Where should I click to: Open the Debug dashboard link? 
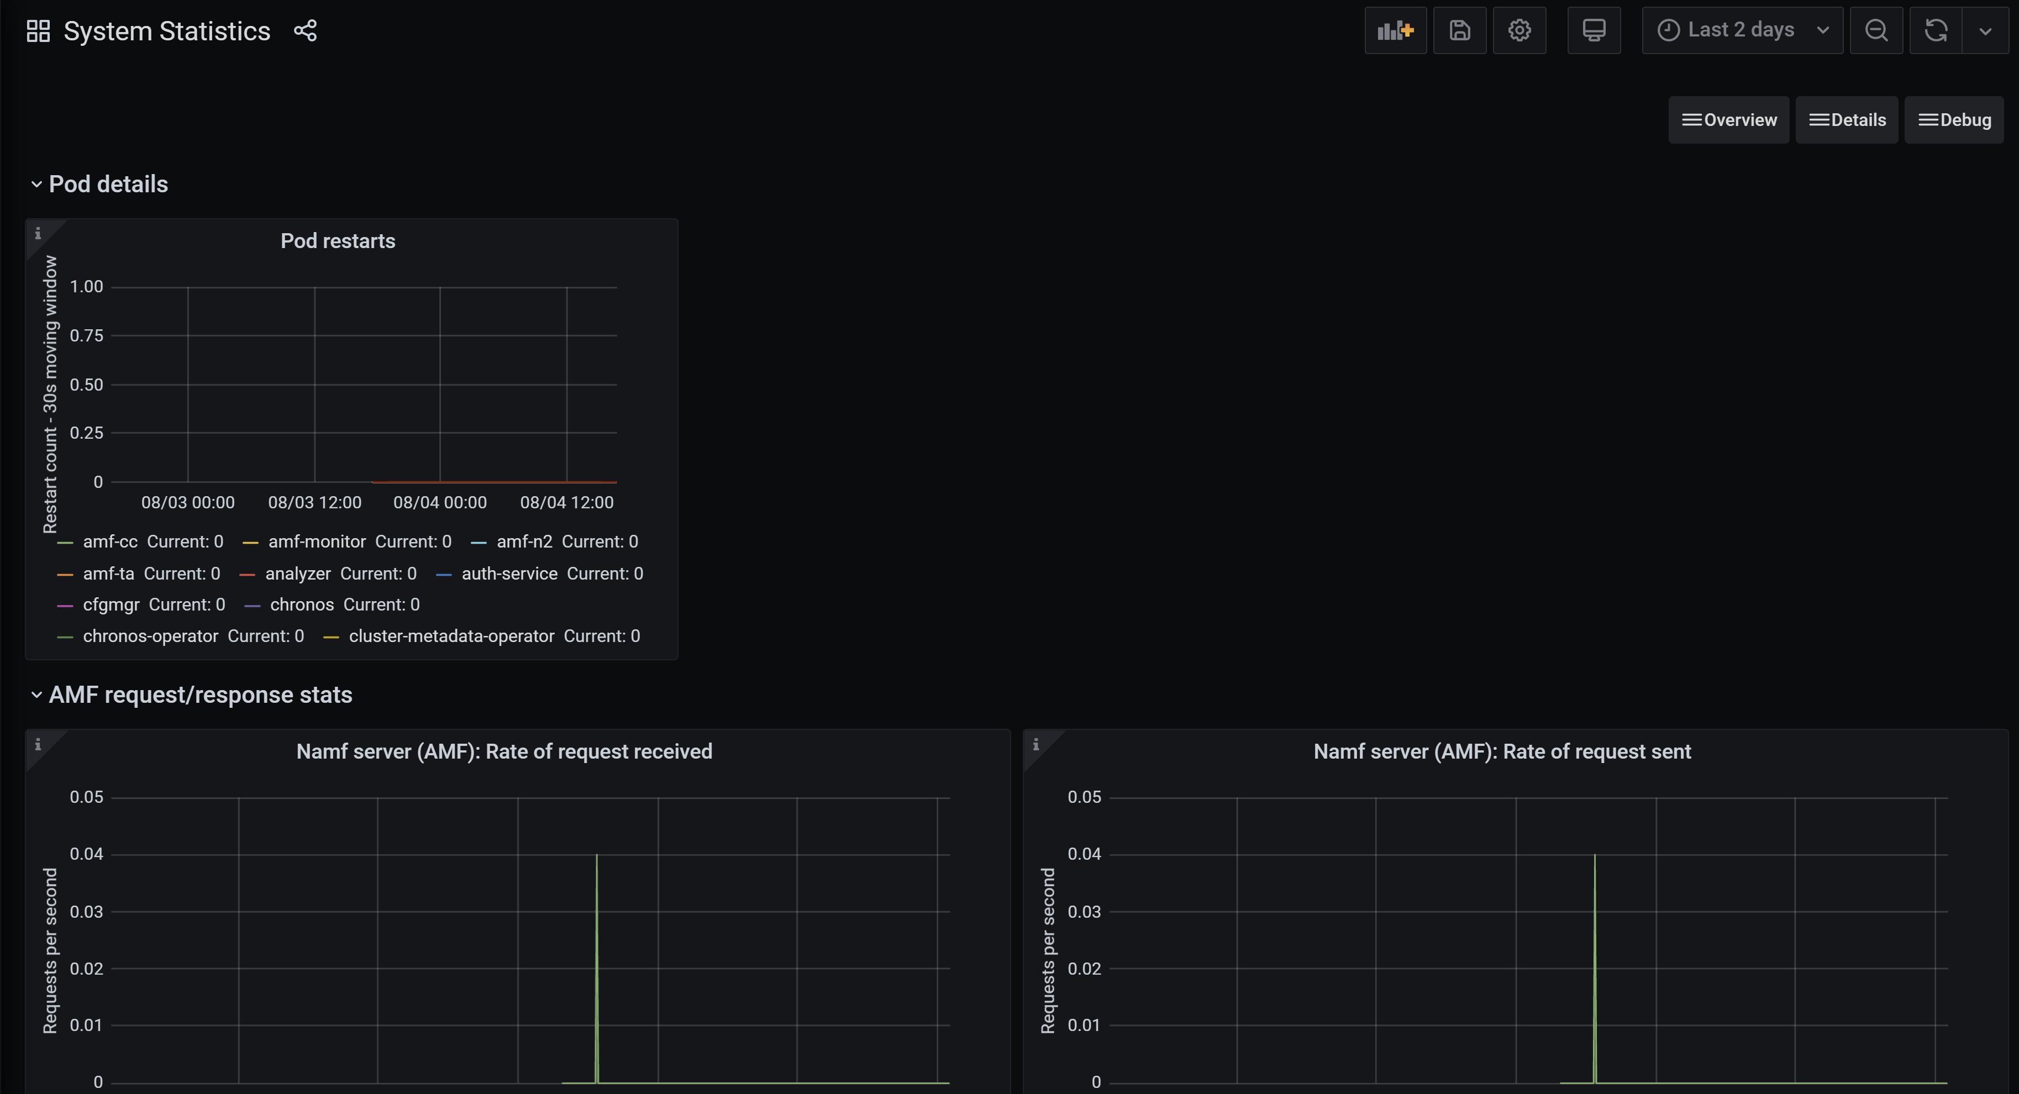pyautogui.click(x=1953, y=120)
